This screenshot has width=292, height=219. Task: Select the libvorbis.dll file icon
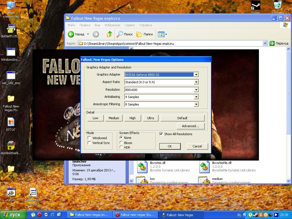[x=143, y=167]
